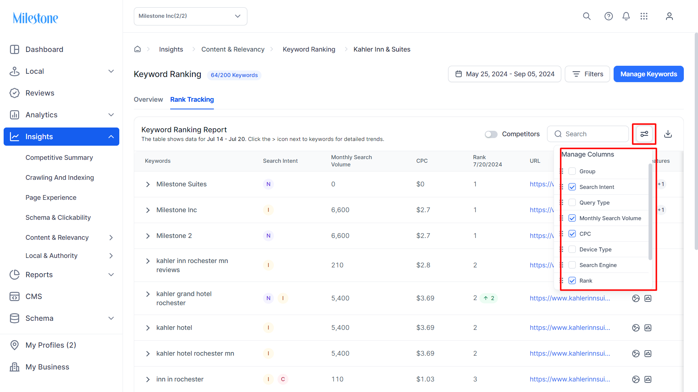
Task: Expand the Schema sidebar menu
Action: pyautogui.click(x=111, y=318)
